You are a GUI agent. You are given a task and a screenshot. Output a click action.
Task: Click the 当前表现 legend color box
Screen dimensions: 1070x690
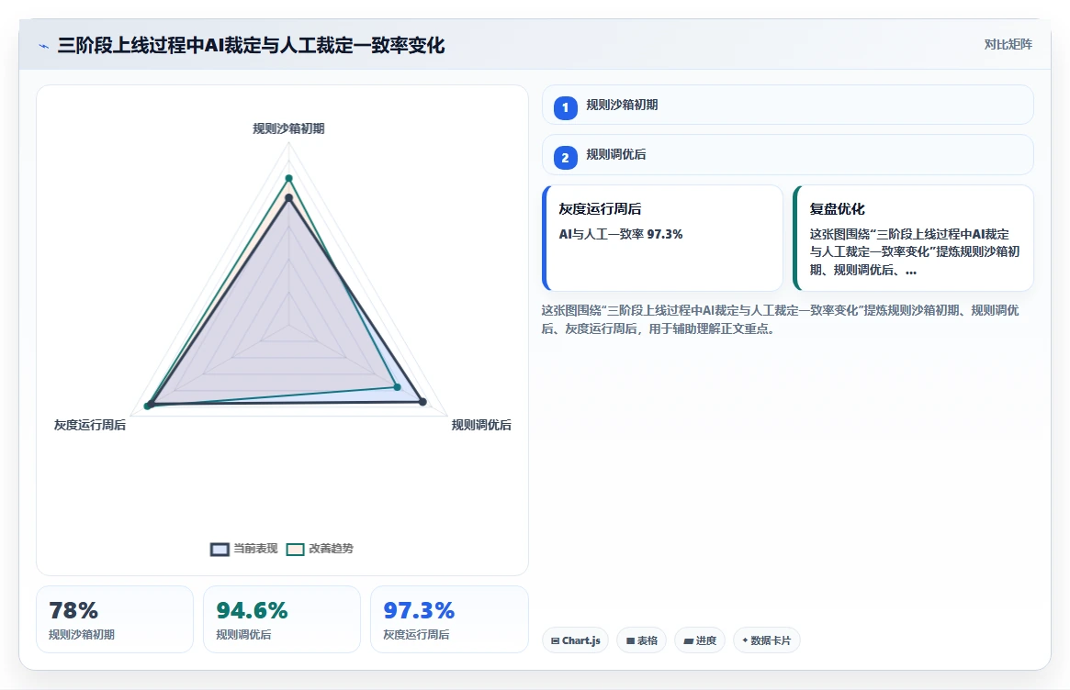tap(220, 550)
